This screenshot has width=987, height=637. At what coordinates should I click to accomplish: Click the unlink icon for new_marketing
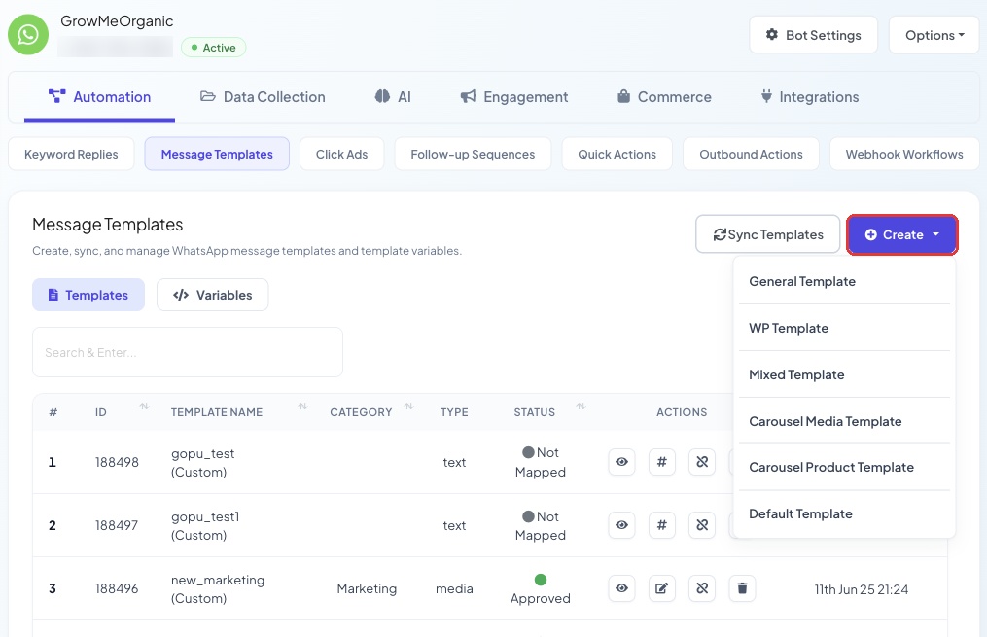point(702,588)
